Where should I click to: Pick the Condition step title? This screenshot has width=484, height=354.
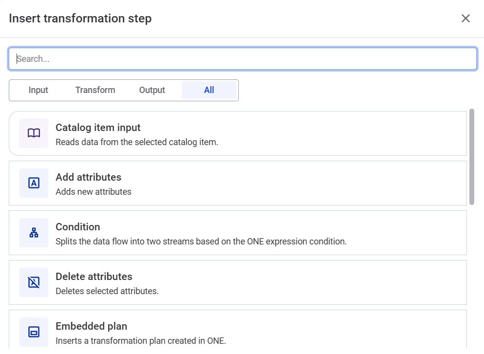tap(78, 227)
